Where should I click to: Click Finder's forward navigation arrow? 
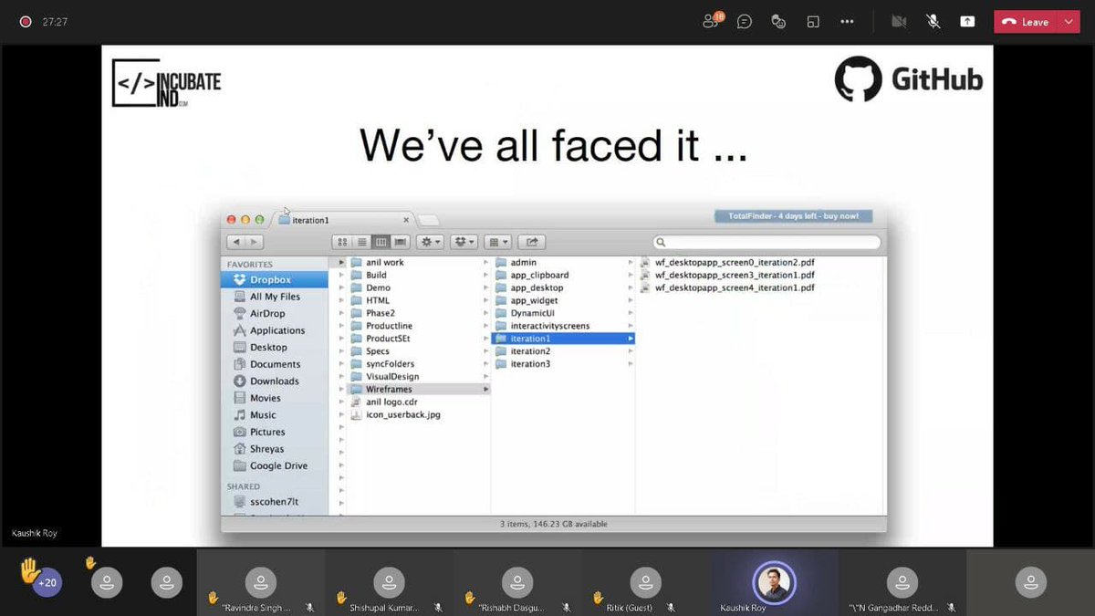(x=254, y=242)
